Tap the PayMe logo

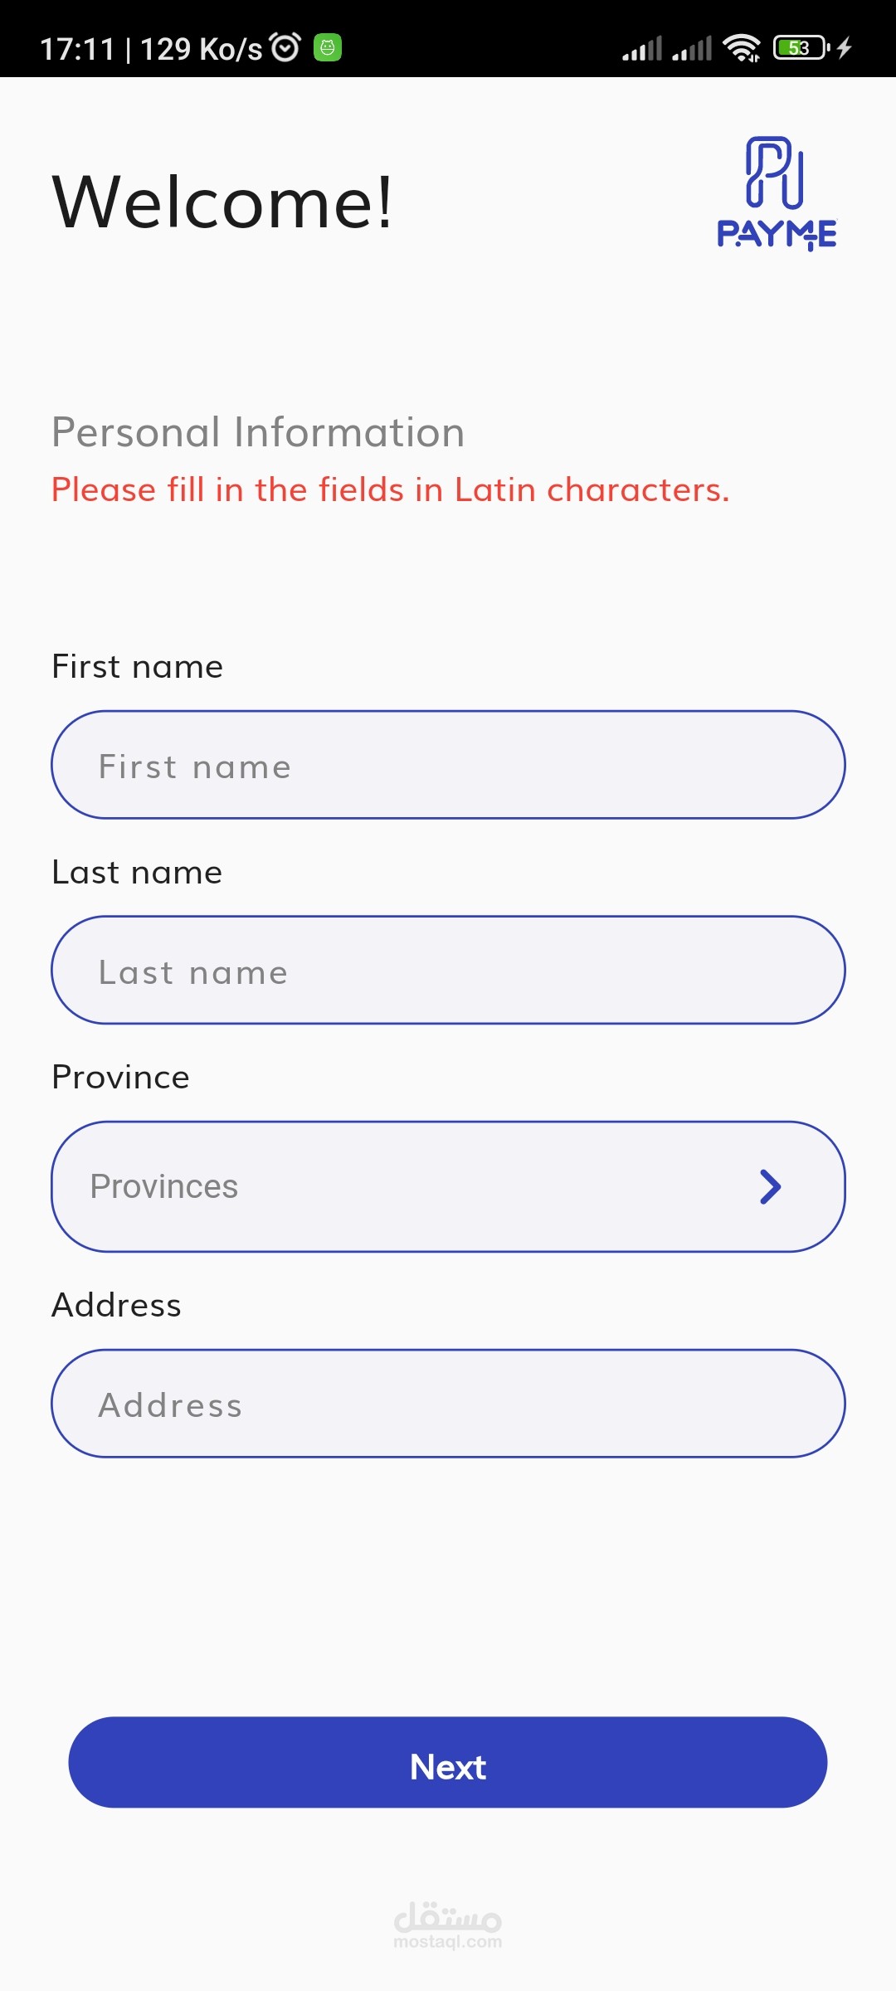777,194
